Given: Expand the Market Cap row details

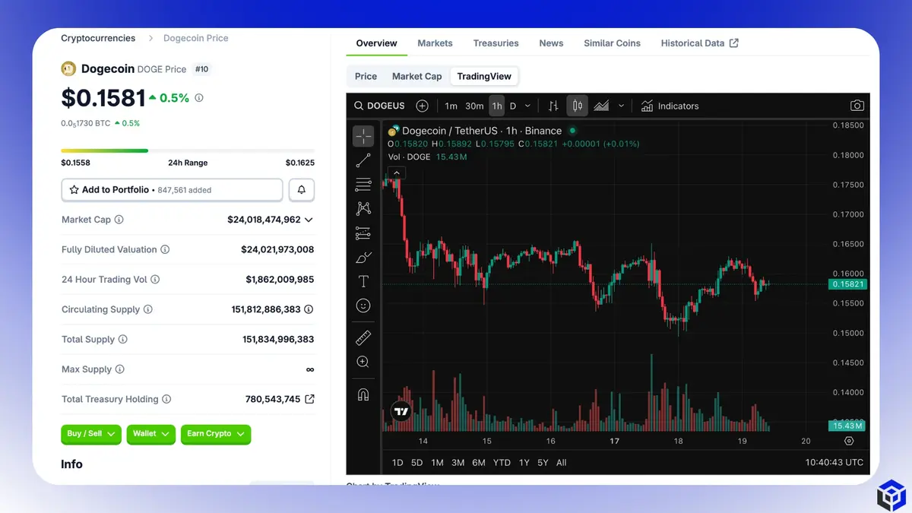Looking at the screenshot, I should (309, 220).
